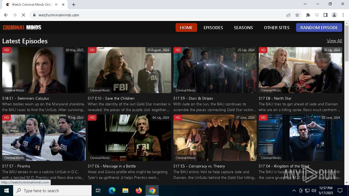This screenshot has height=196, width=349.
Task: Open the SEASONS menu item
Action: pyautogui.click(x=243, y=27)
